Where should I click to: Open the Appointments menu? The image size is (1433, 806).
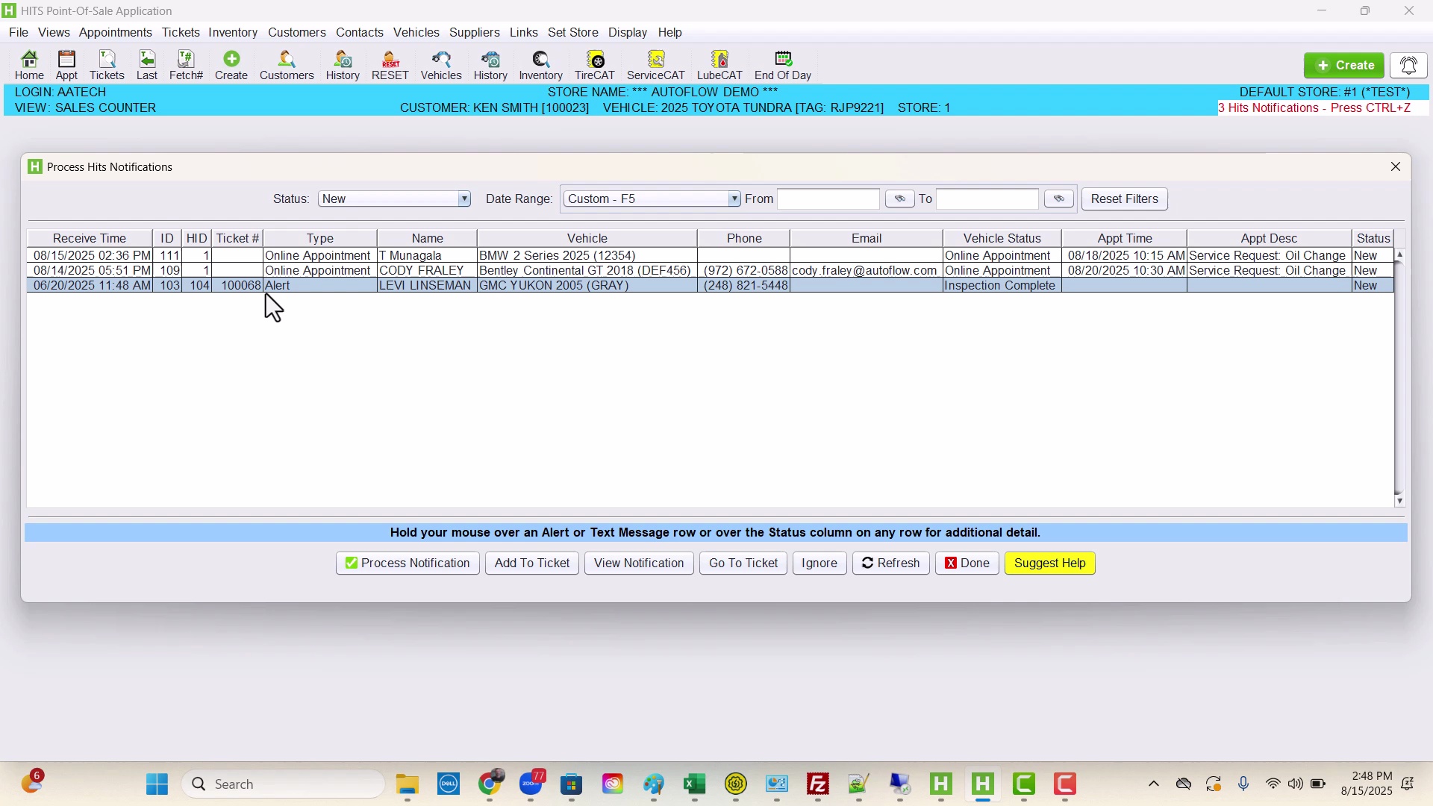(x=115, y=33)
